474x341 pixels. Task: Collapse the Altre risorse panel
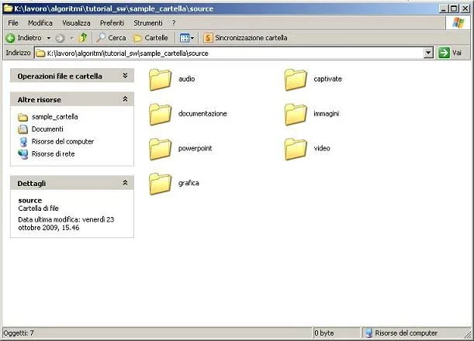[125, 99]
